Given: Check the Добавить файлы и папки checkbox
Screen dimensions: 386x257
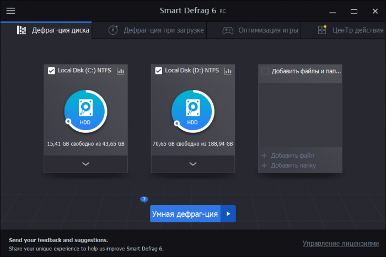Looking at the screenshot, I should [265, 71].
